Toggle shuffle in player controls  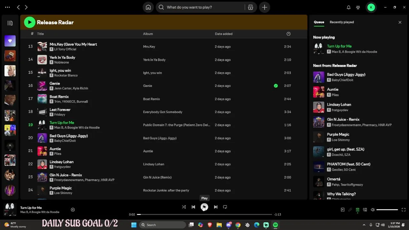click(184, 207)
